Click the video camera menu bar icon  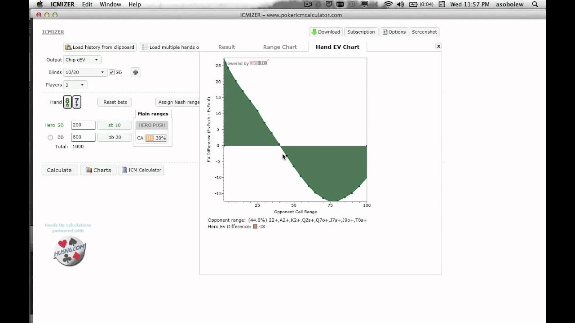pyautogui.click(x=308, y=4)
